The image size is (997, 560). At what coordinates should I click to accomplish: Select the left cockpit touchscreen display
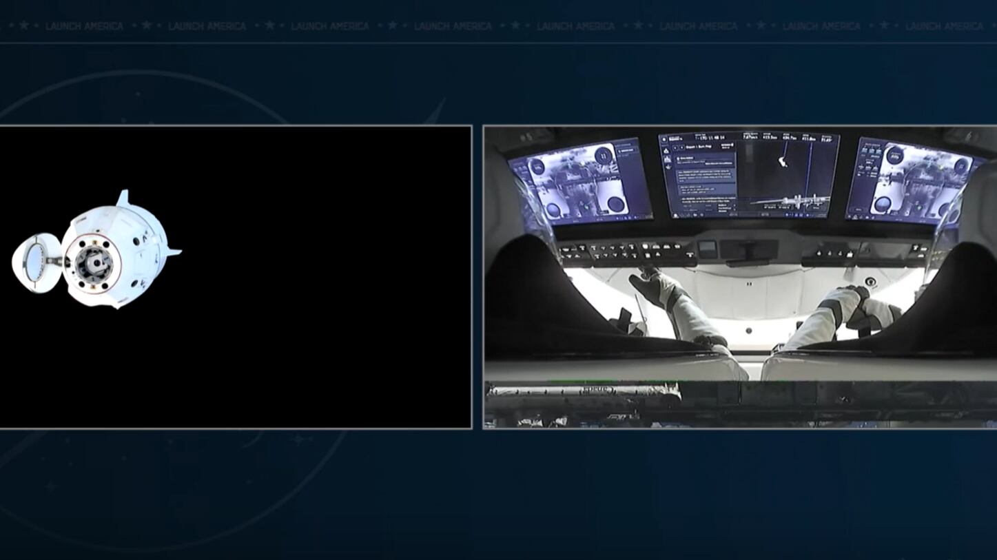580,182
